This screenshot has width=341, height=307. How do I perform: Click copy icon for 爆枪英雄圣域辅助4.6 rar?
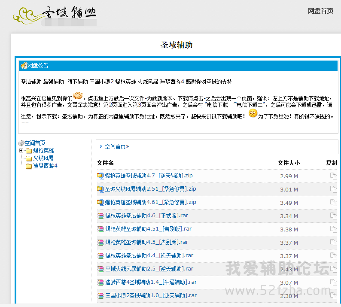(333, 216)
